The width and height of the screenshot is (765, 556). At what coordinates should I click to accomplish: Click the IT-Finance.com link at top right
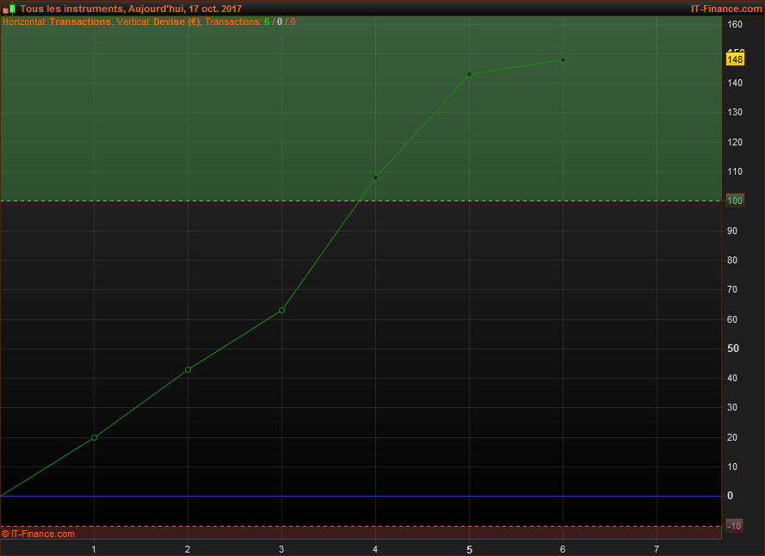pos(725,9)
